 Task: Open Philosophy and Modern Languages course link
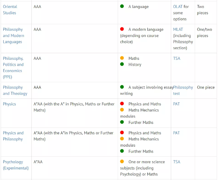pyautogui.click(x=13, y=35)
